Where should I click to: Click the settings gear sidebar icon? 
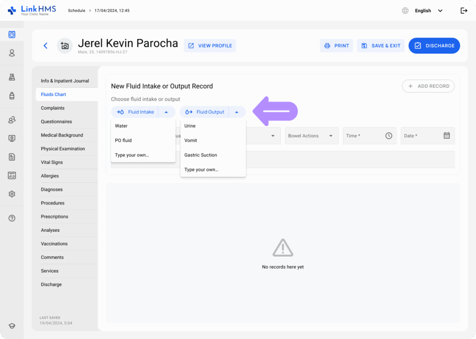pyautogui.click(x=12, y=194)
